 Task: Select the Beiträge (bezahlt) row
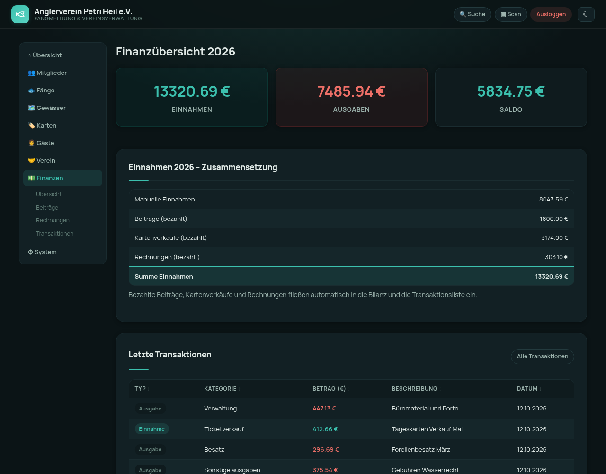pos(351,219)
